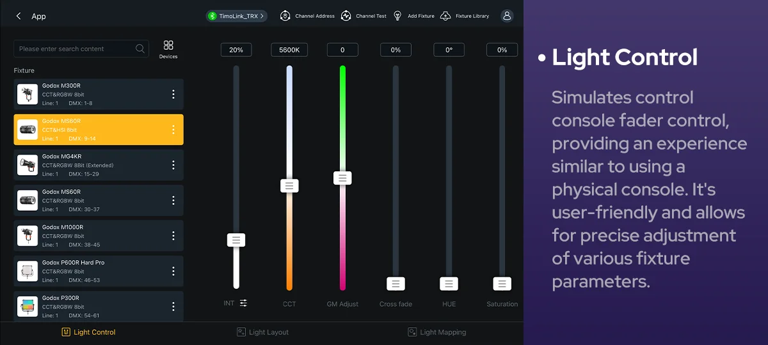Switch to the Light Mapping tab
This screenshot has height=345, width=768.
click(x=437, y=332)
